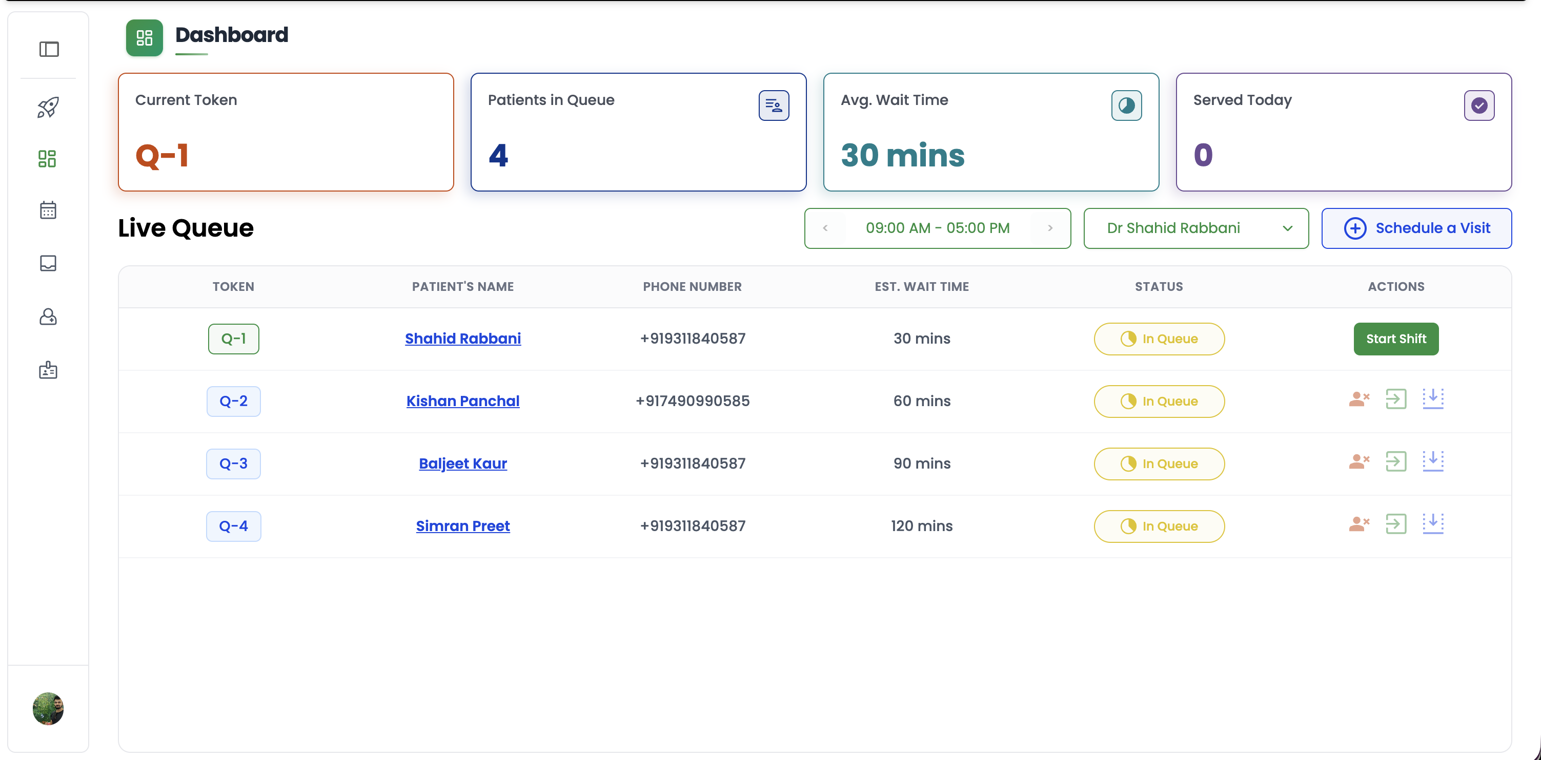Select the green Dashboard grid sidebar item
Viewport: 1541px width, 760px height.
pos(47,159)
